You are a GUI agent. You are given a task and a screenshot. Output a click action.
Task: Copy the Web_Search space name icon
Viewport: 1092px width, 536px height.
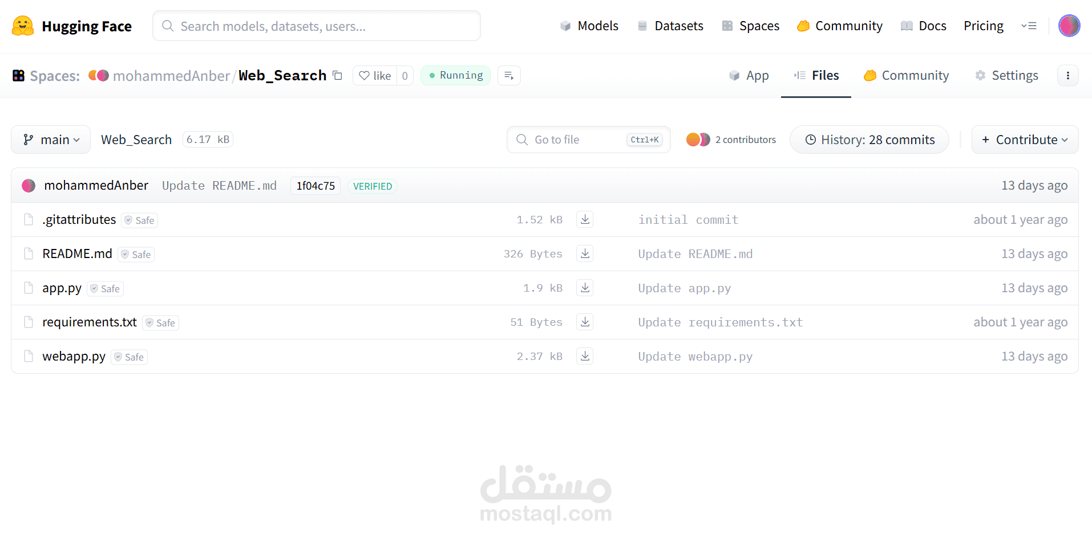[338, 75]
